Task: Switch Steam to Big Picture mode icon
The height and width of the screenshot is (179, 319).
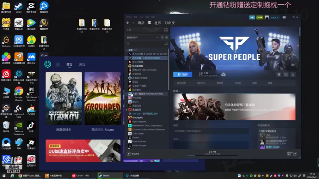Action: pos(284,18)
